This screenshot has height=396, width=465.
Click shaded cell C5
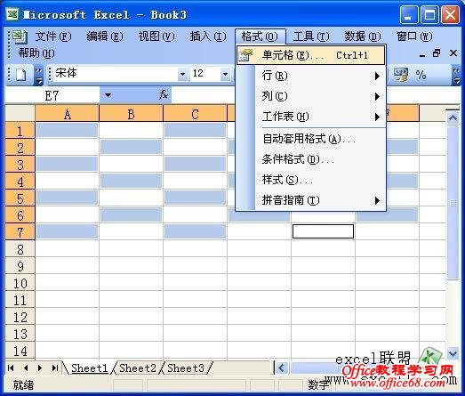tap(195, 198)
